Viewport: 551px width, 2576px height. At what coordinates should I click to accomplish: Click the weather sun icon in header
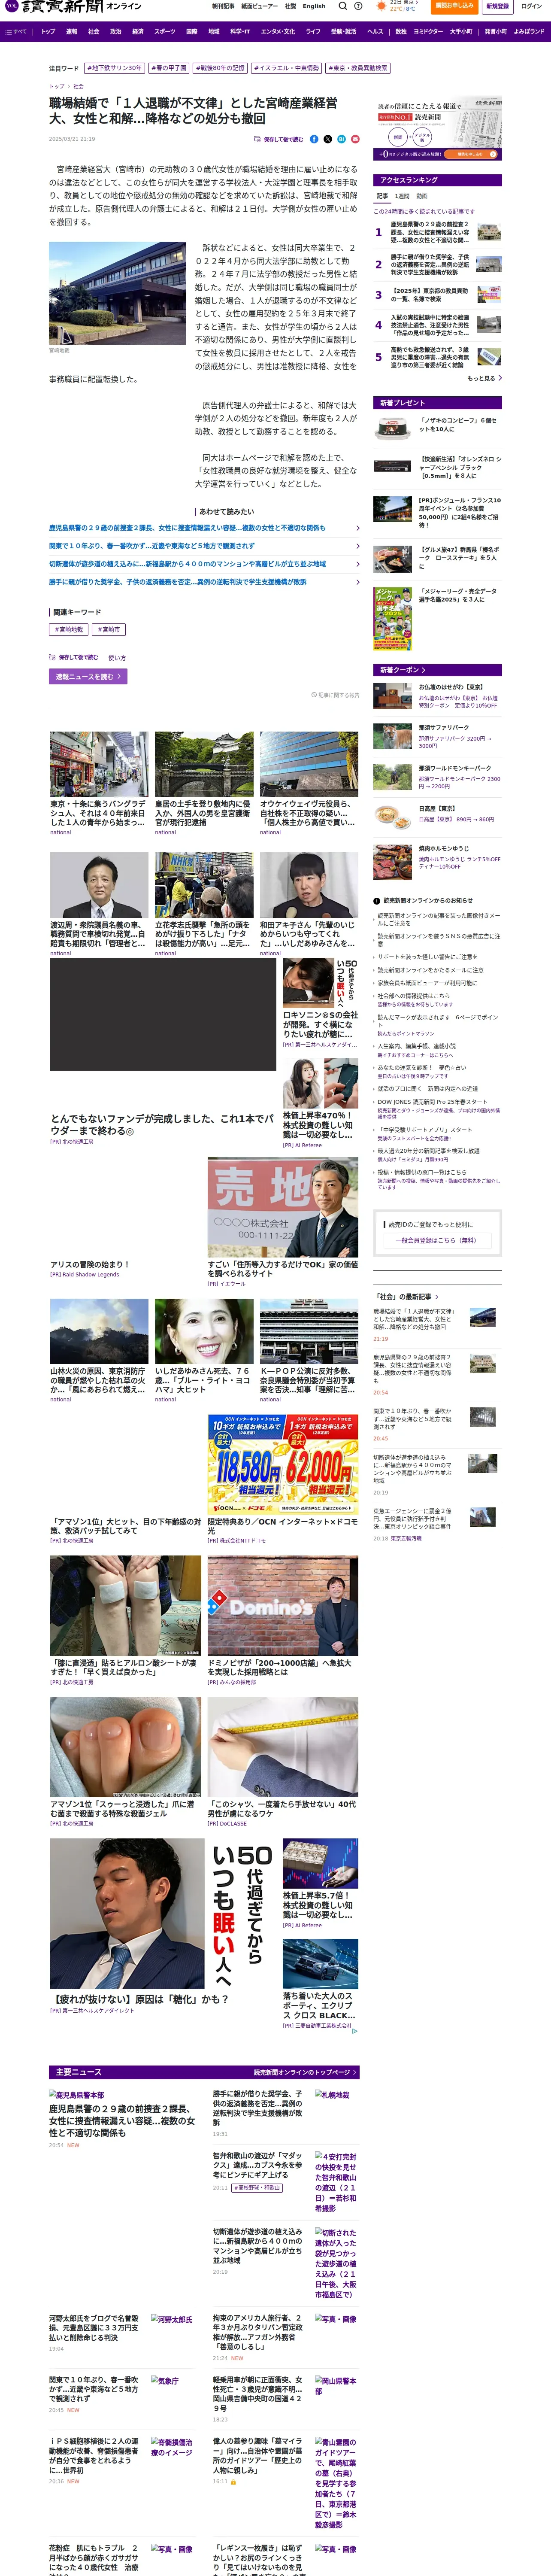click(381, 6)
